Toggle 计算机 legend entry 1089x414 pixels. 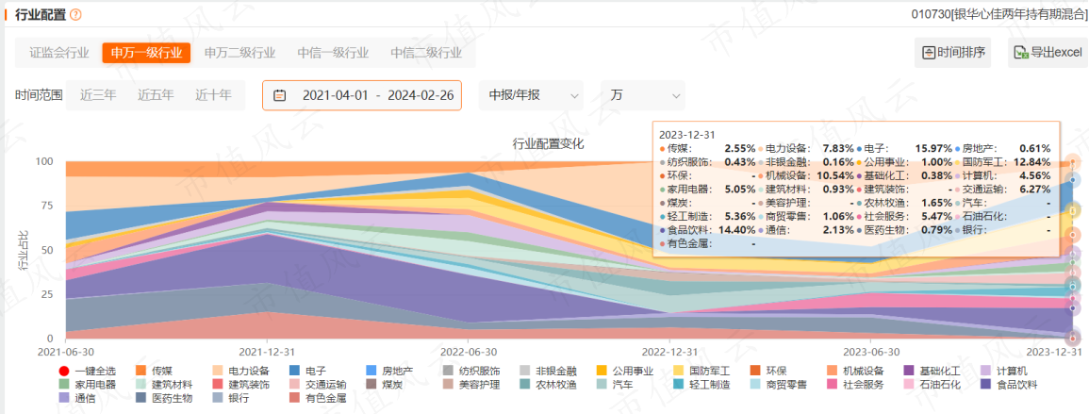tap(1003, 371)
